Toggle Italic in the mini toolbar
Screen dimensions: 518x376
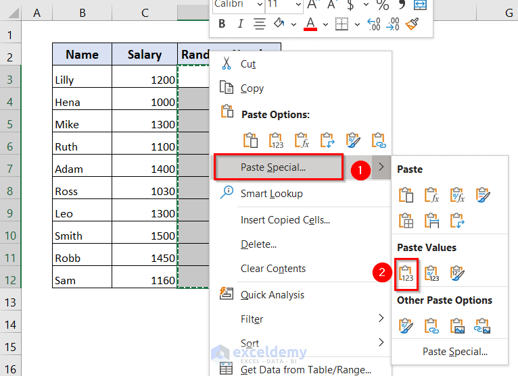pos(241,24)
